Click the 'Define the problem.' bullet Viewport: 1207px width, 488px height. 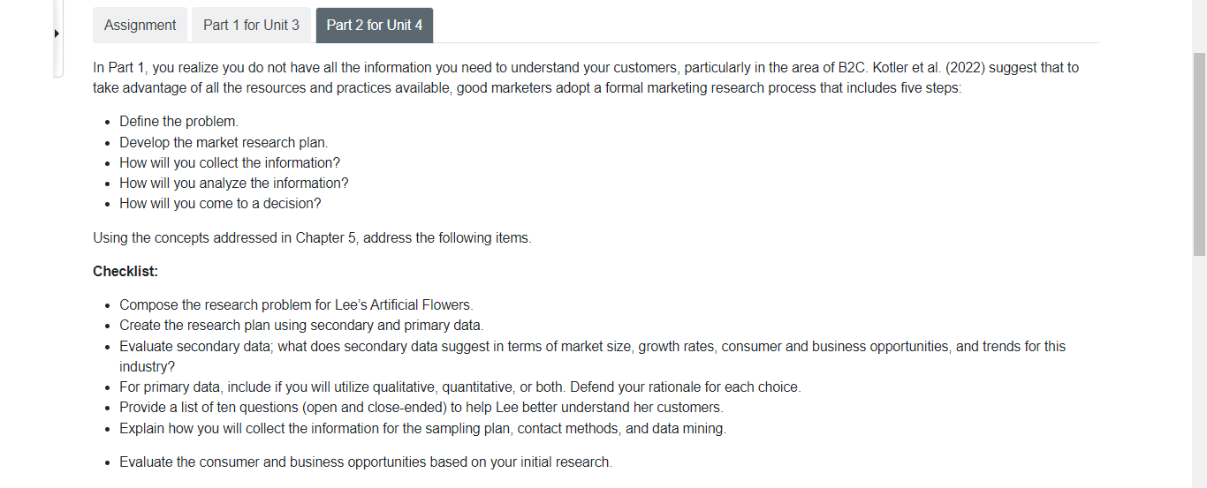pyautogui.click(x=179, y=122)
